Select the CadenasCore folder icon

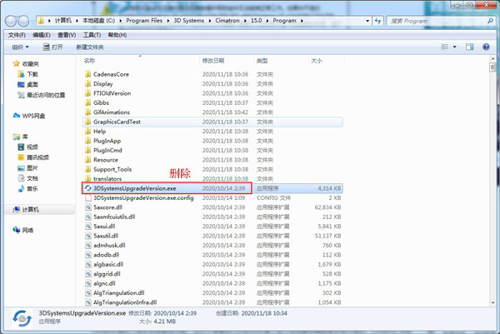click(88, 74)
